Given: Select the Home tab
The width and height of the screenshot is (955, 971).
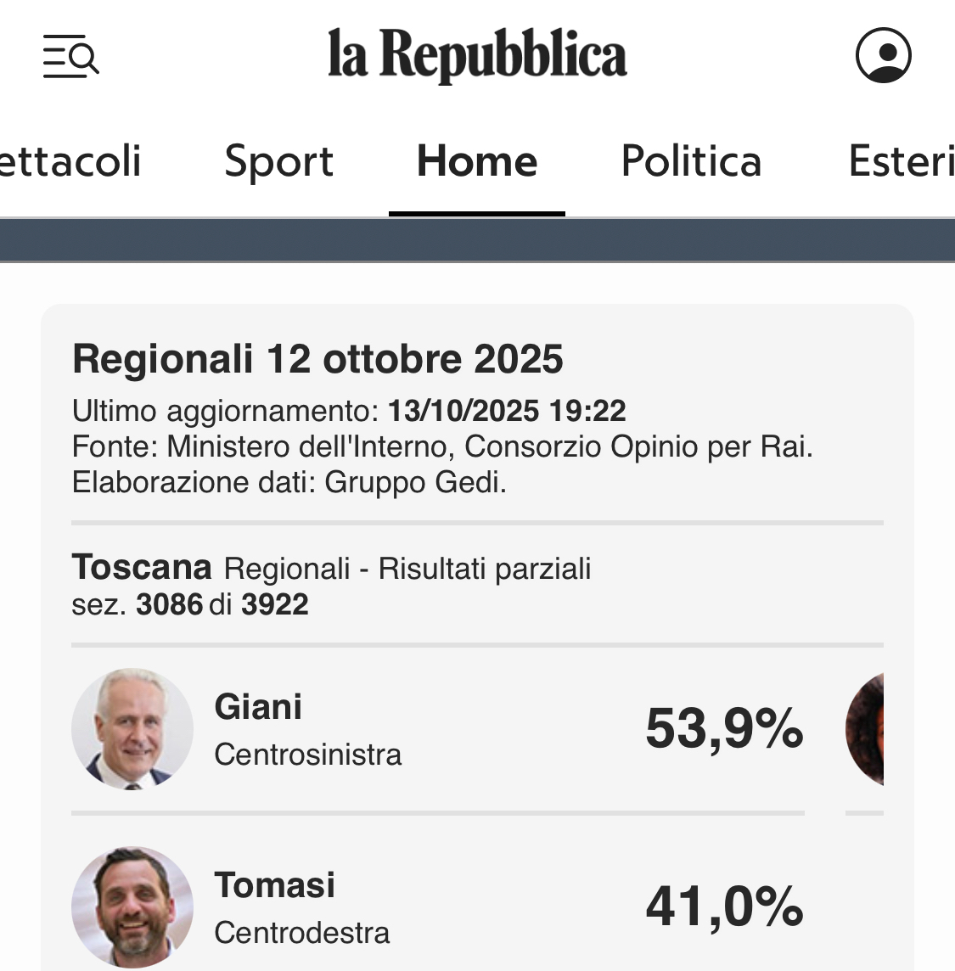Looking at the screenshot, I should click(477, 161).
